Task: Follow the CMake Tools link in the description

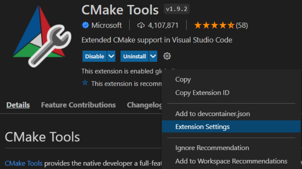Action: click(24, 163)
